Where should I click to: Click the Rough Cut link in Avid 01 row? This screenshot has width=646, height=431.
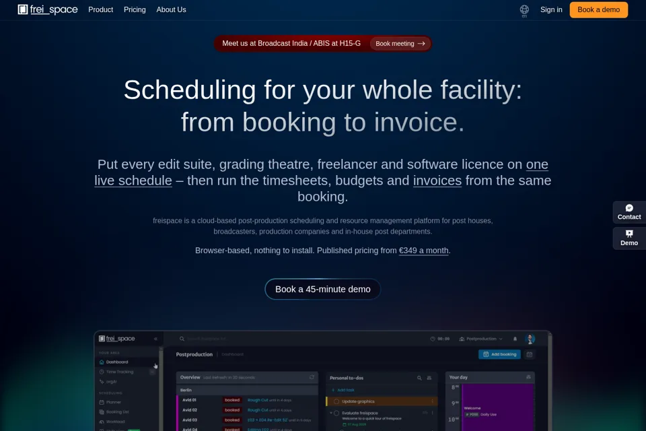pos(258,400)
